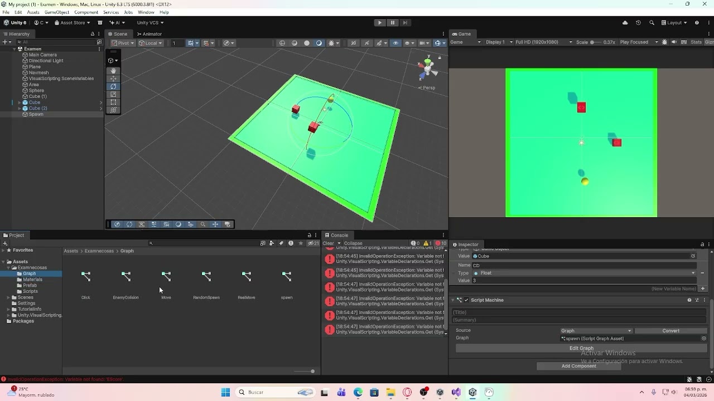
Task: Add new variable with plus button
Action: [703, 288]
